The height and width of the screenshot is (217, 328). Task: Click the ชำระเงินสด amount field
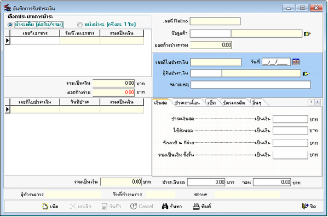290,119
